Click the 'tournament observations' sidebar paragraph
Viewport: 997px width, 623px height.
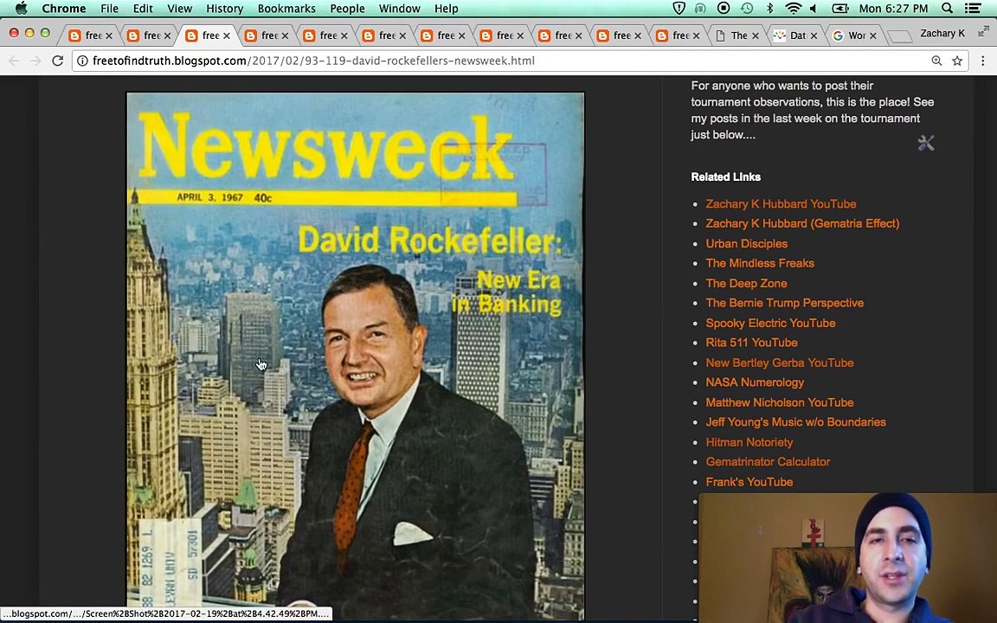point(813,110)
